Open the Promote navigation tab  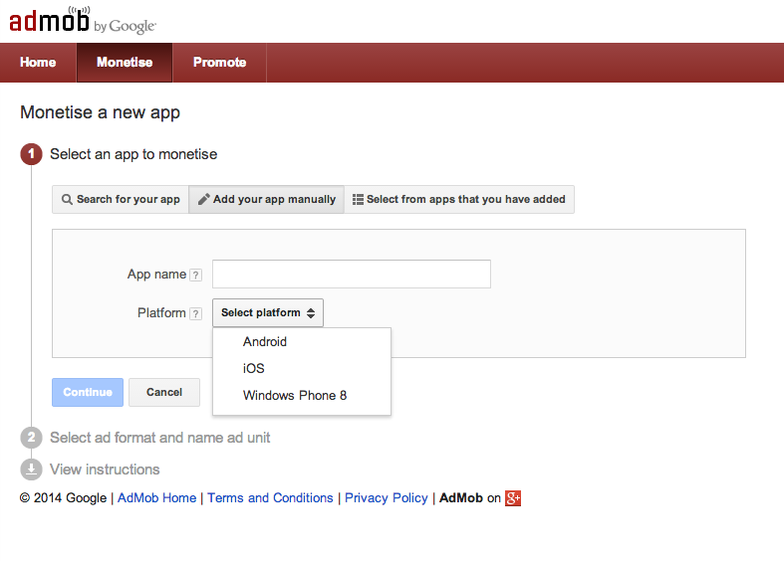pos(219,63)
